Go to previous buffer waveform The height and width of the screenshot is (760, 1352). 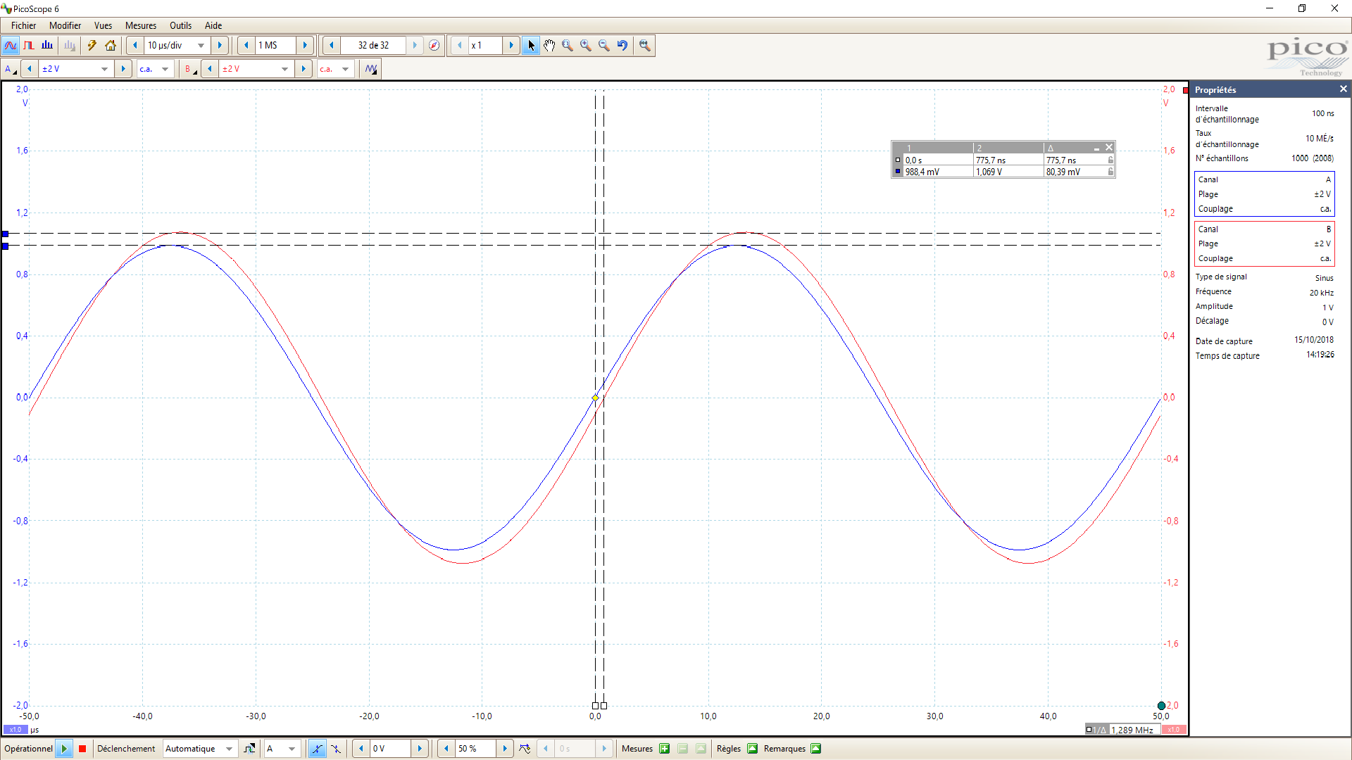[332, 46]
